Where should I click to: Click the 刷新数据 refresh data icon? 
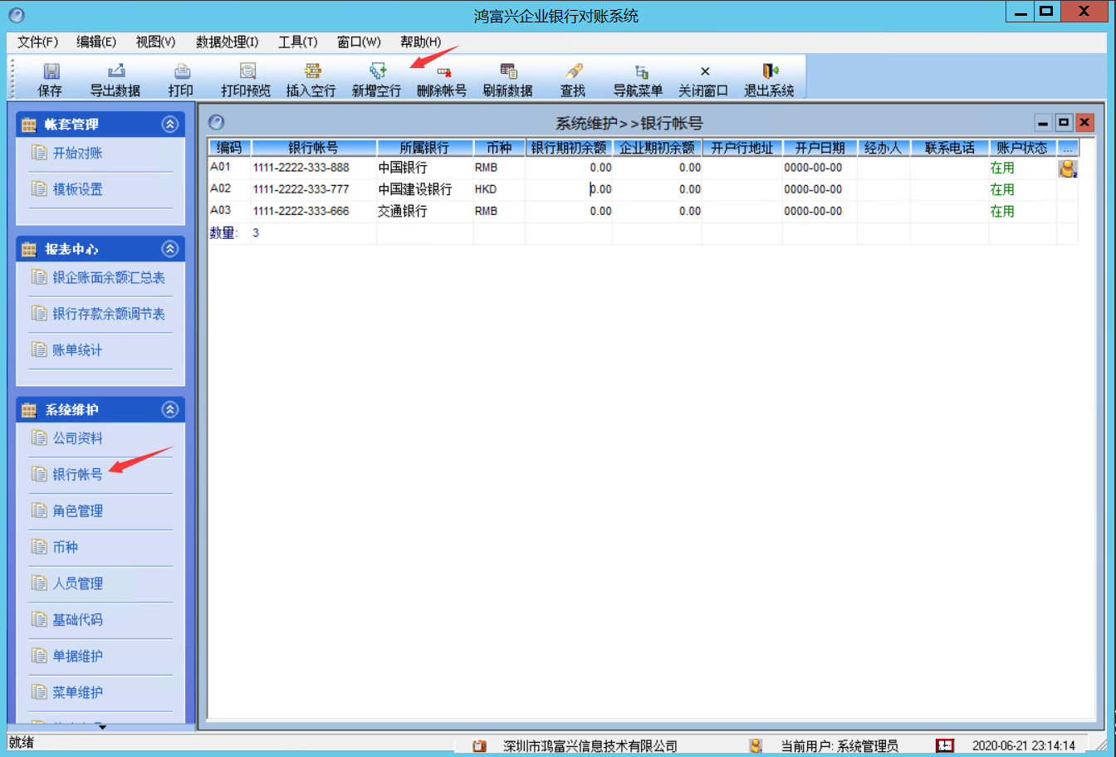pyautogui.click(x=508, y=71)
